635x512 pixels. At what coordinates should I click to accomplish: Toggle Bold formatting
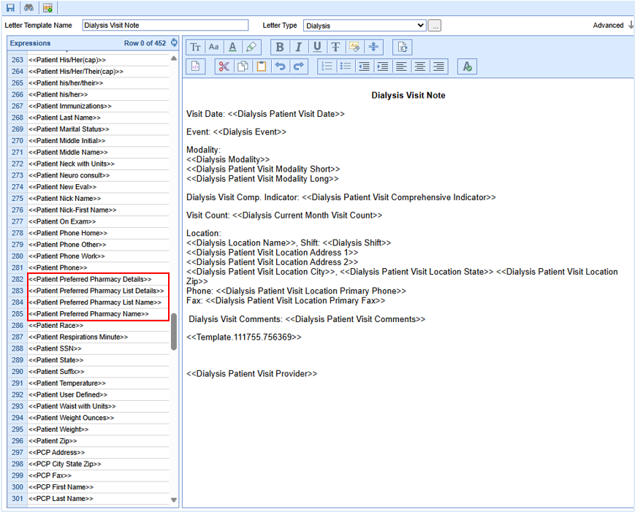coord(280,47)
